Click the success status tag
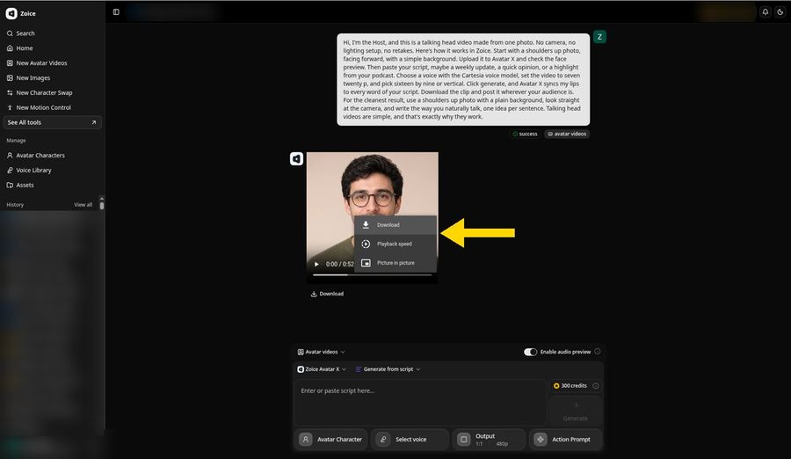Screen dimensions: 791x459 525,134
